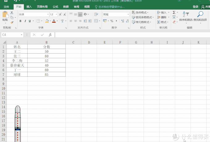The height and width of the screenshot is (142, 210).
Task: Click the 登录 sign in link
Action: point(195,7)
